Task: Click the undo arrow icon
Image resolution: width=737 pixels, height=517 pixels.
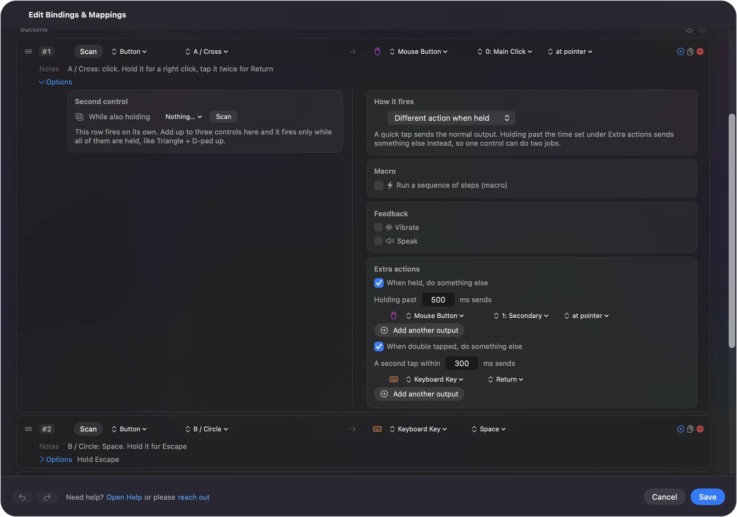Action: 22,497
